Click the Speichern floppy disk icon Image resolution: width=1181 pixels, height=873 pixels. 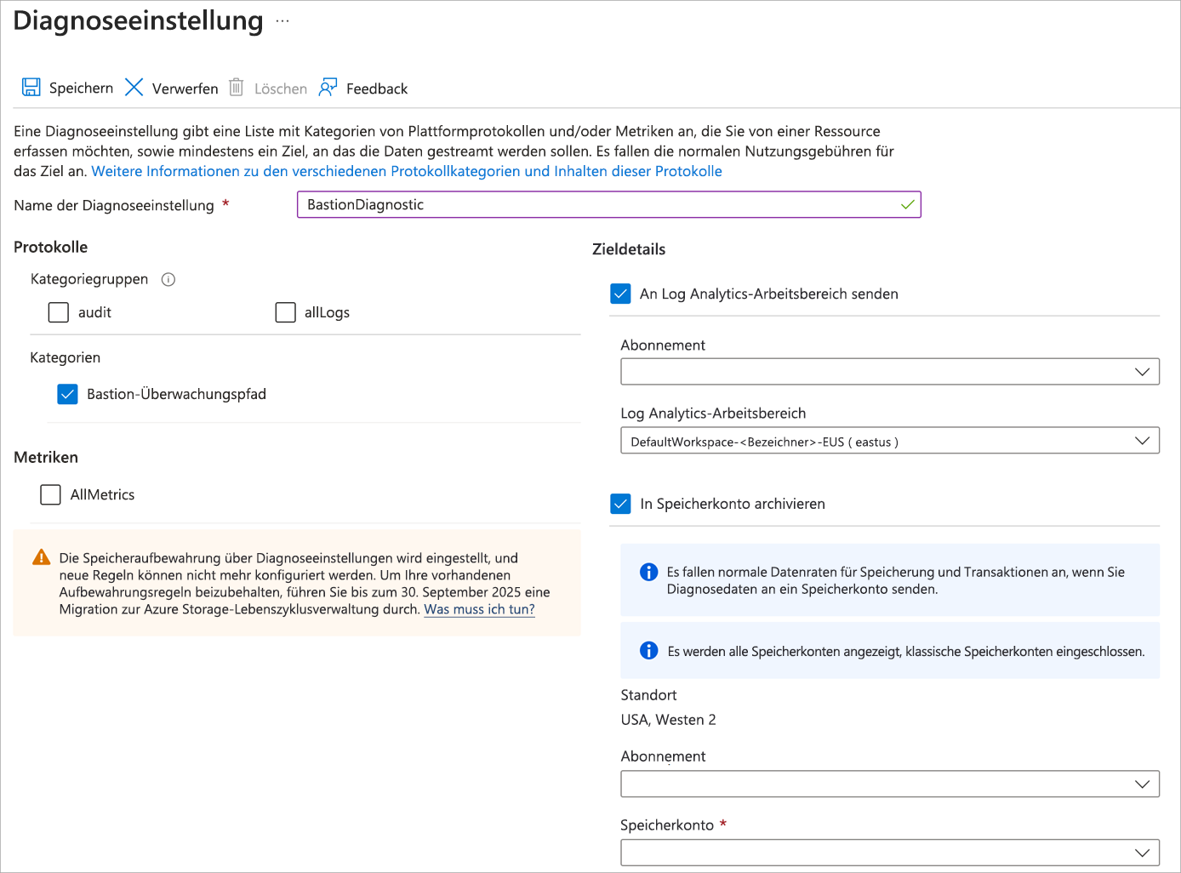click(31, 88)
